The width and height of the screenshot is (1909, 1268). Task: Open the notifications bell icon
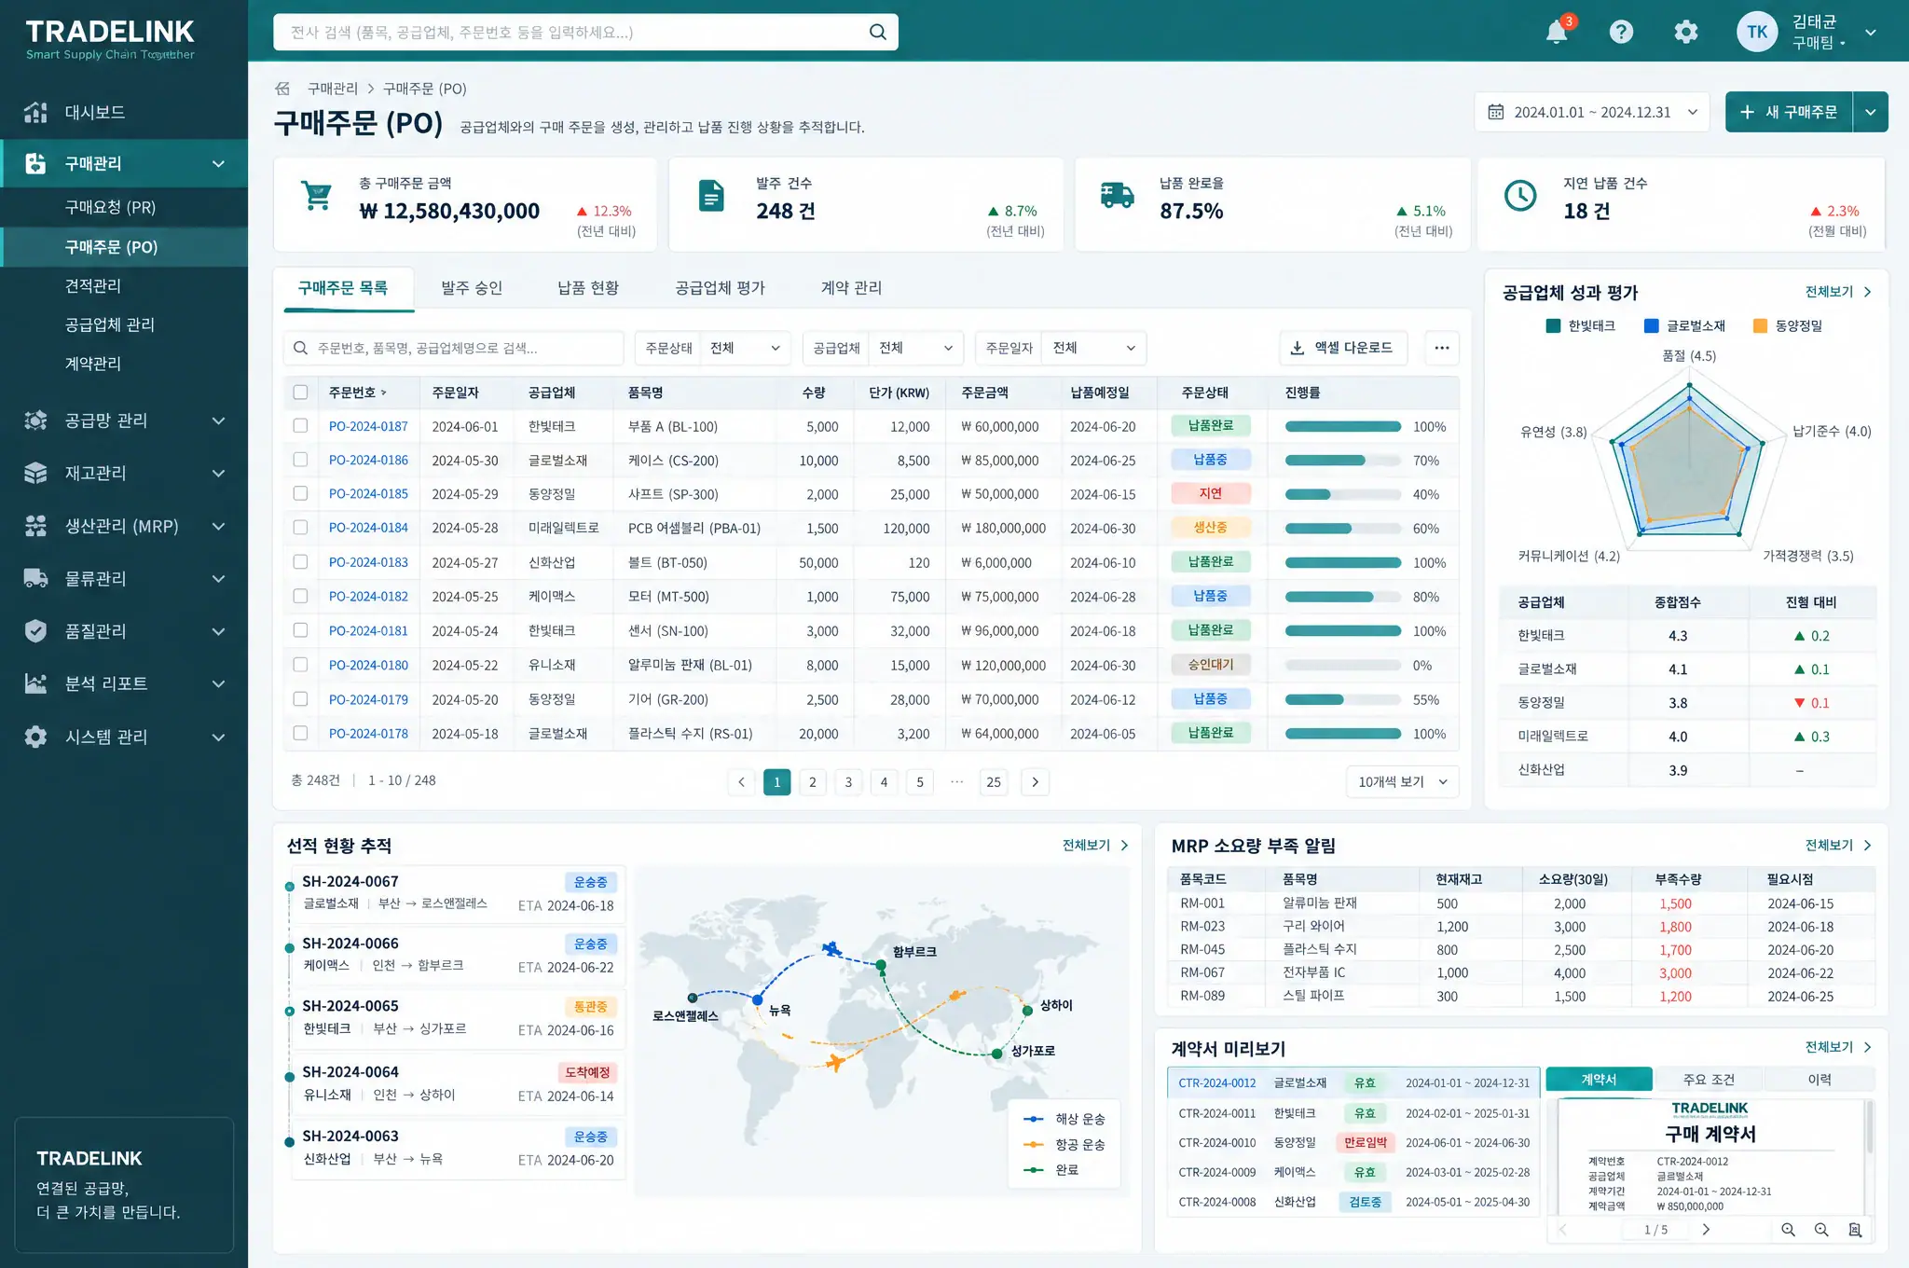coord(1557,33)
